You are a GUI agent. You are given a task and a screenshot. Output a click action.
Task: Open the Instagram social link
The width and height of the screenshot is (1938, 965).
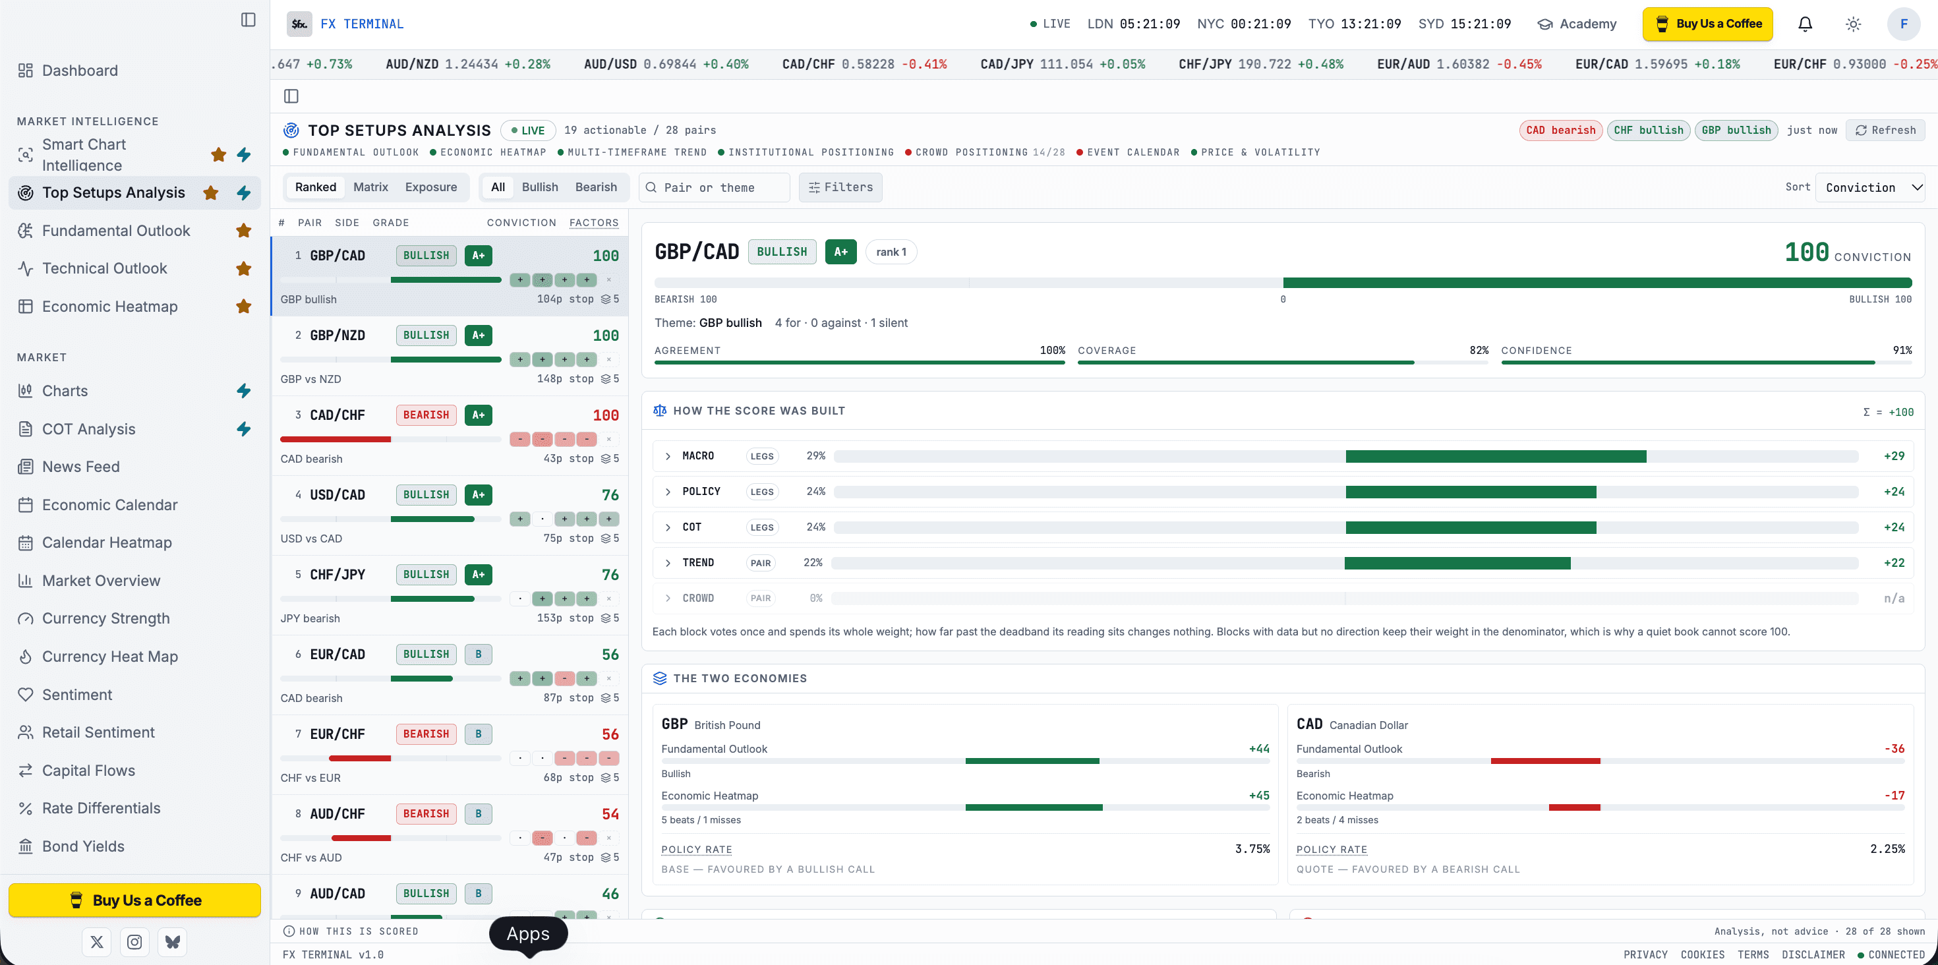click(134, 942)
